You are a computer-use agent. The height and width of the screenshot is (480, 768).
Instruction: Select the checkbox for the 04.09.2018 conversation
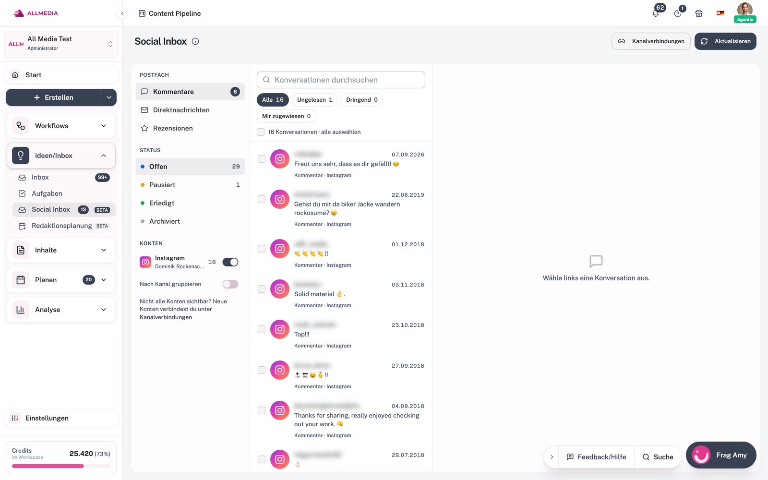(x=262, y=410)
